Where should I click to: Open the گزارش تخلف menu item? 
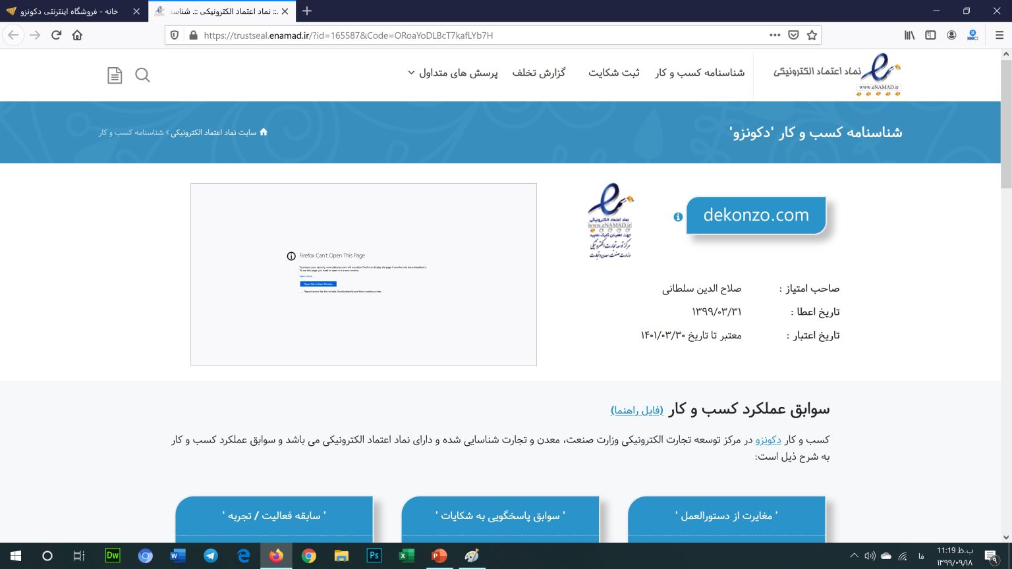tap(539, 72)
